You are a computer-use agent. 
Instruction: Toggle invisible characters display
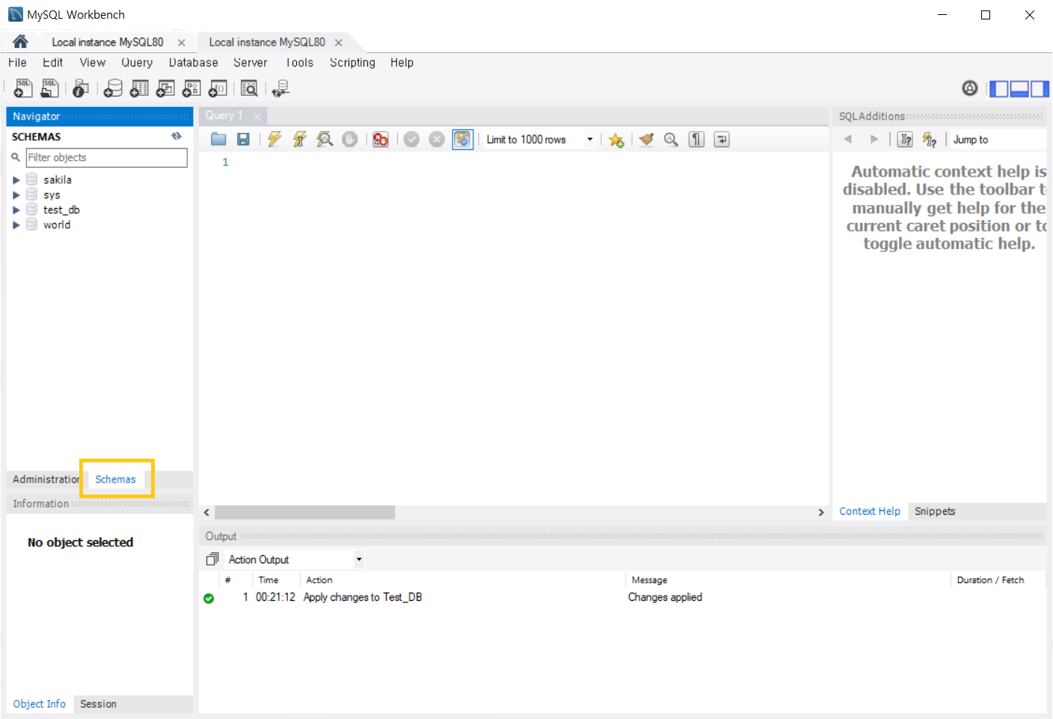pyautogui.click(x=696, y=139)
